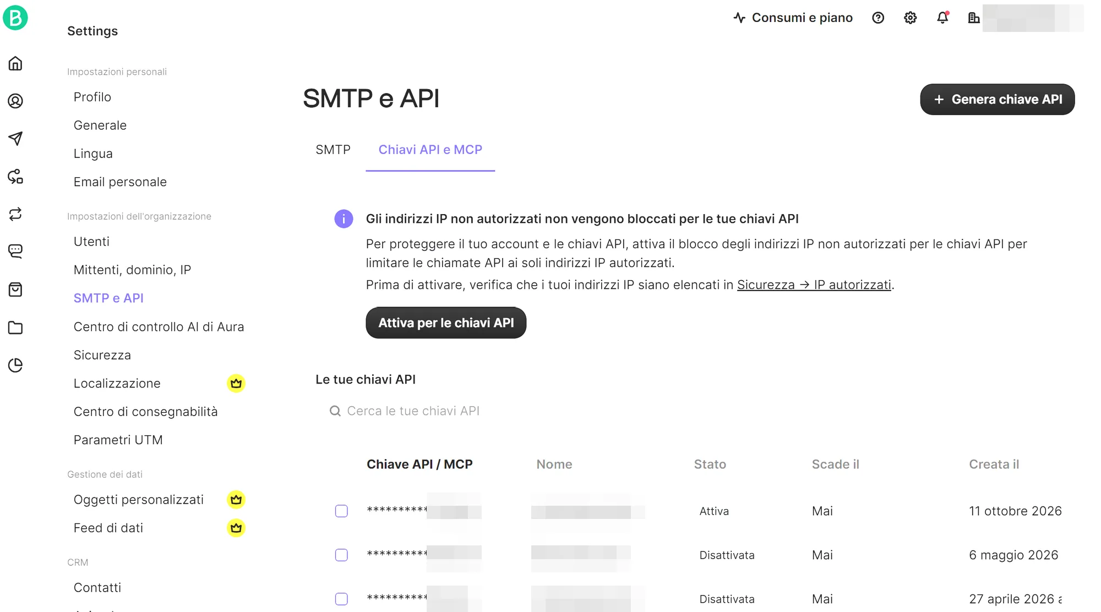Viewport: 1101px width, 612px height.
Task: Click the info icon in the IP notice
Action: point(344,218)
